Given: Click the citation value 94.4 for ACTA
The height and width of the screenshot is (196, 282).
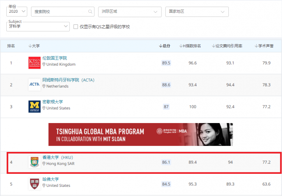Looking at the screenshot, I should pyautogui.click(x=230, y=85).
